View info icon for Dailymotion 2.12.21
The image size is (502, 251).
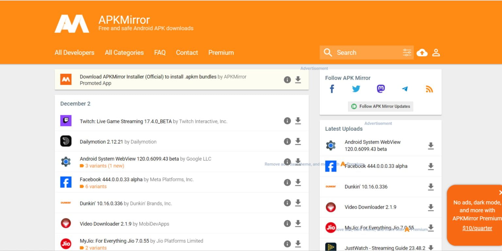click(x=287, y=141)
